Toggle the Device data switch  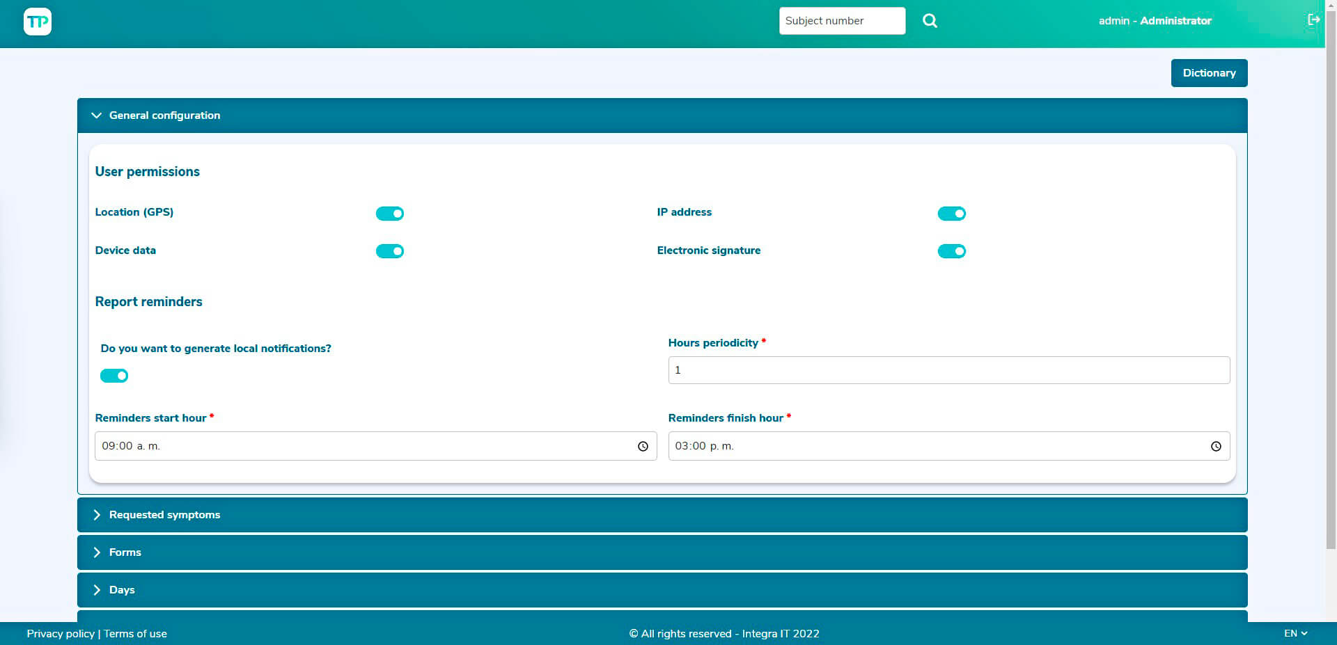click(390, 251)
